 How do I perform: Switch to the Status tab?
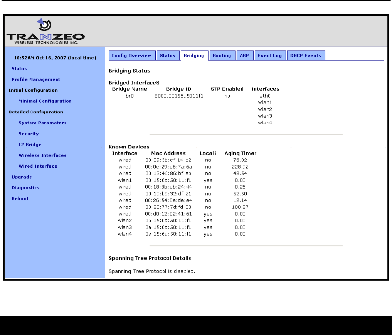point(168,56)
